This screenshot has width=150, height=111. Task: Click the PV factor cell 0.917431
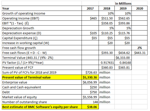[107, 63]
